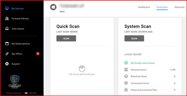Screen dimensions: 187x96
Task: Click the Resolved items value 0
Action: tap(175, 77)
